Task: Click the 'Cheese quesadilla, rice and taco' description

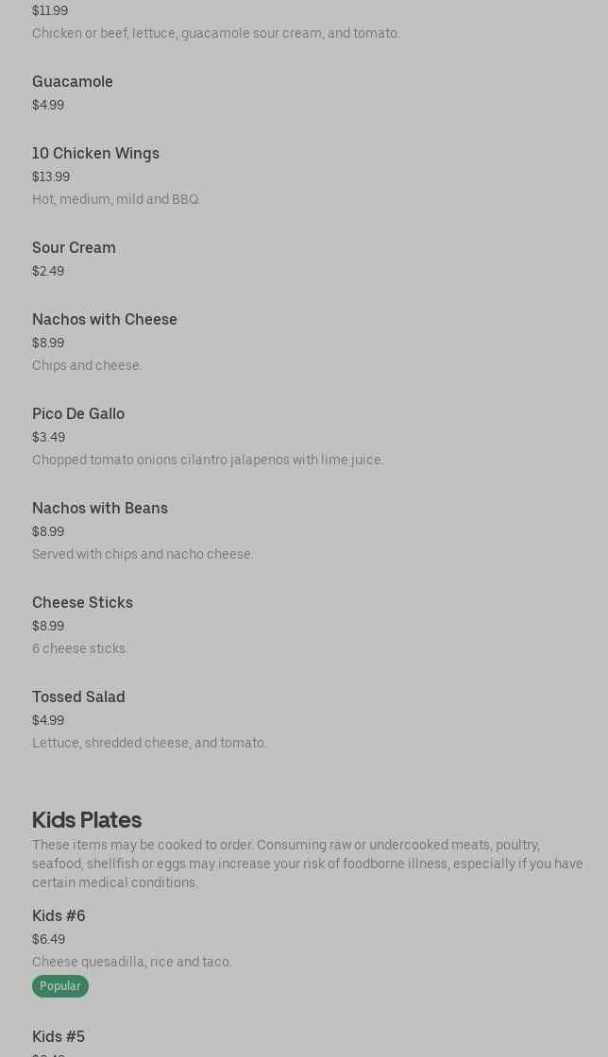Action: (x=132, y=962)
